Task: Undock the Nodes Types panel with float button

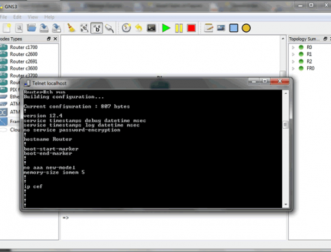Action: pyautogui.click(x=49, y=38)
